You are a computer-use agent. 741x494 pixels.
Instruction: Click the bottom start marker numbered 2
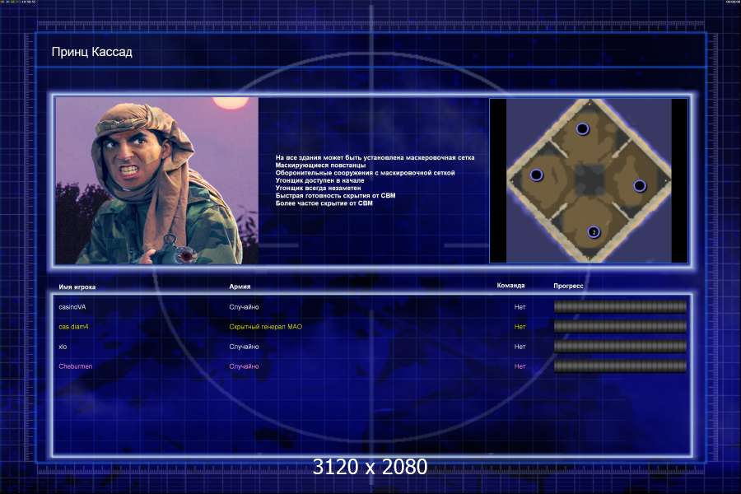594,232
